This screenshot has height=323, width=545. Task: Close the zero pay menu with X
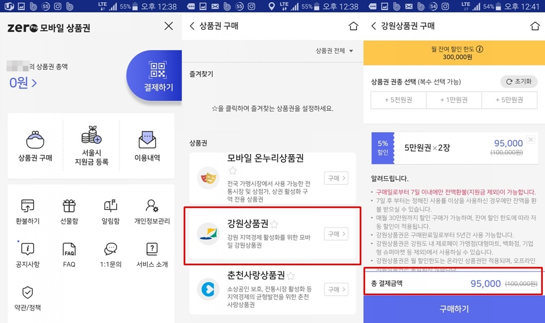(168, 26)
